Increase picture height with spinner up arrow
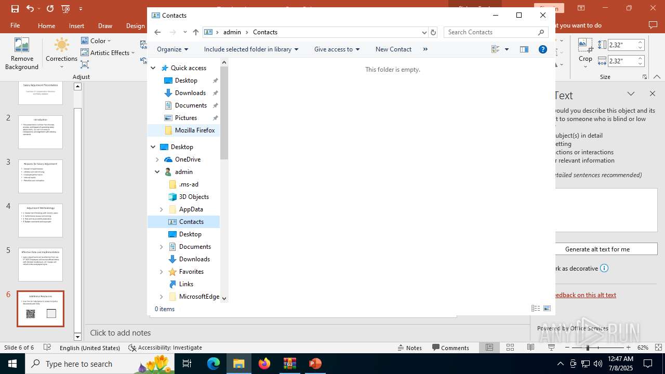The height and width of the screenshot is (374, 665). click(640, 42)
